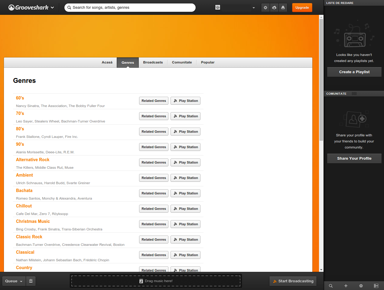Open Grooveshark logo dropdown chevron

pyautogui.click(x=52, y=8)
